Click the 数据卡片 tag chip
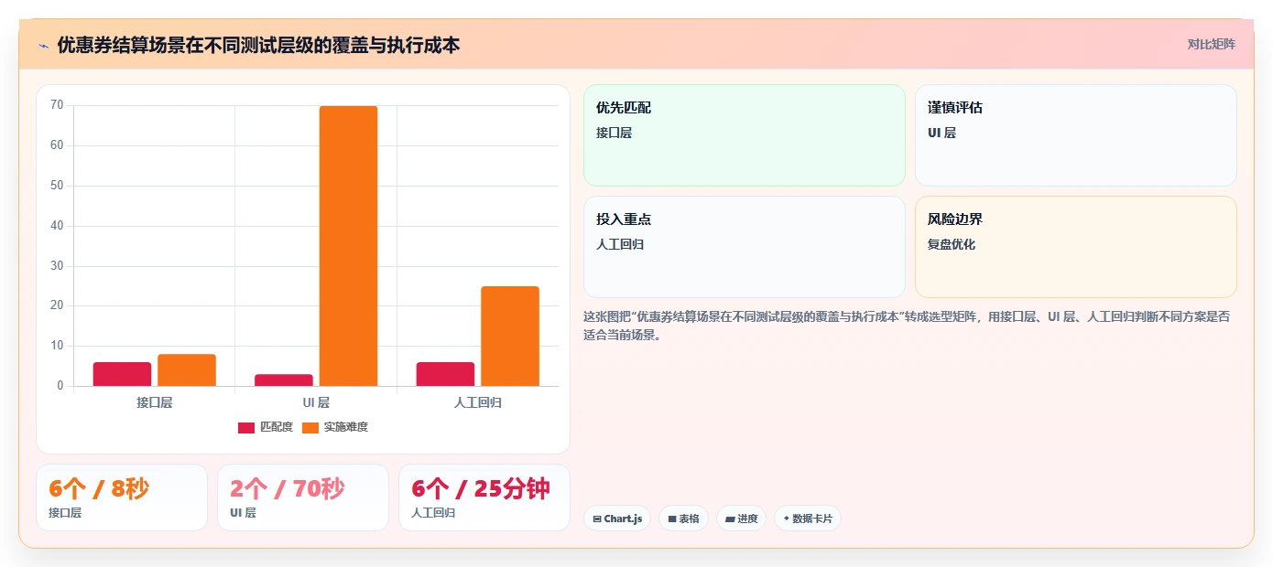1273x567 pixels. click(808, 519)
